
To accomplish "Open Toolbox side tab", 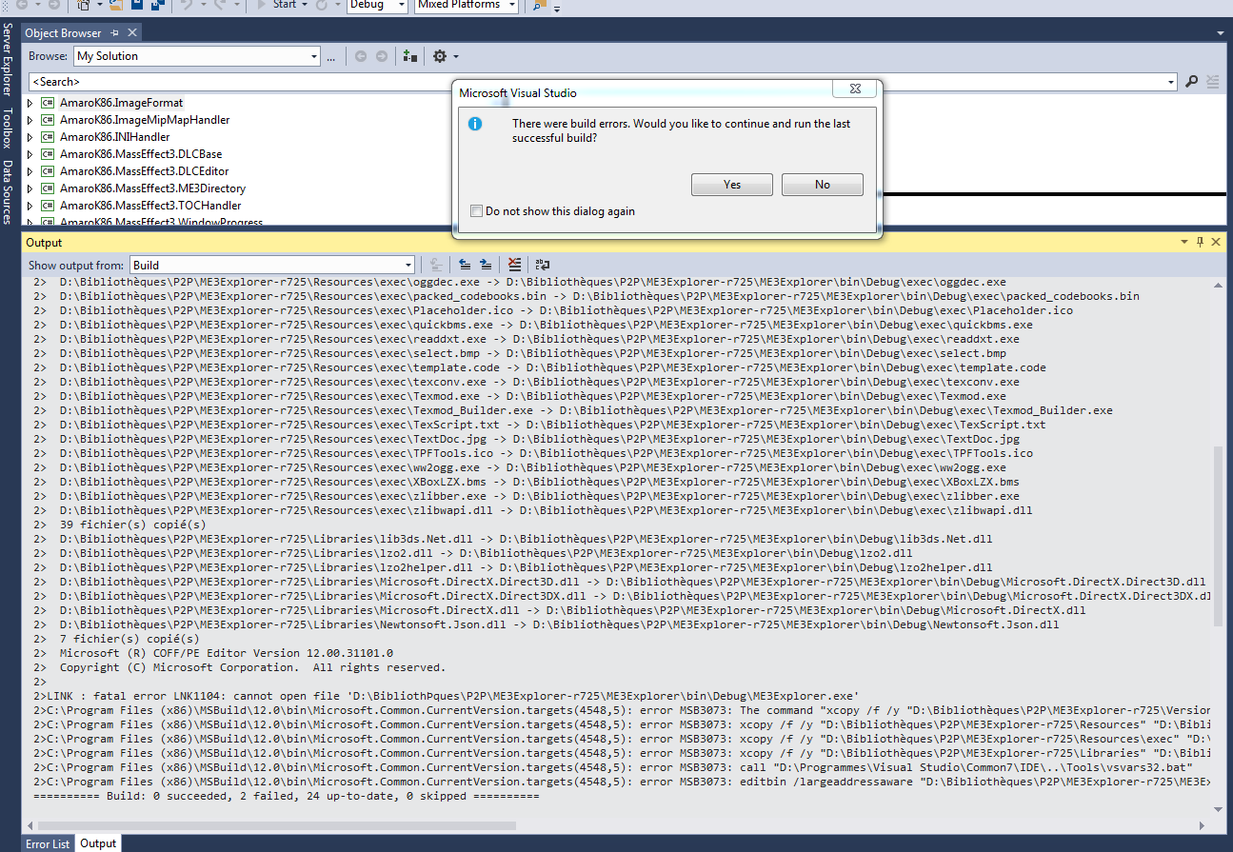I will [x=8, y=129].
